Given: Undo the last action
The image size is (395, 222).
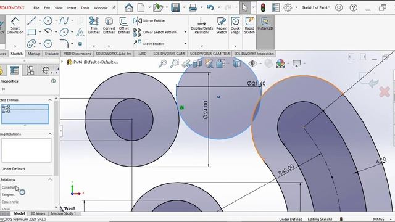Looking at the screenshot, I should point(210,7).
